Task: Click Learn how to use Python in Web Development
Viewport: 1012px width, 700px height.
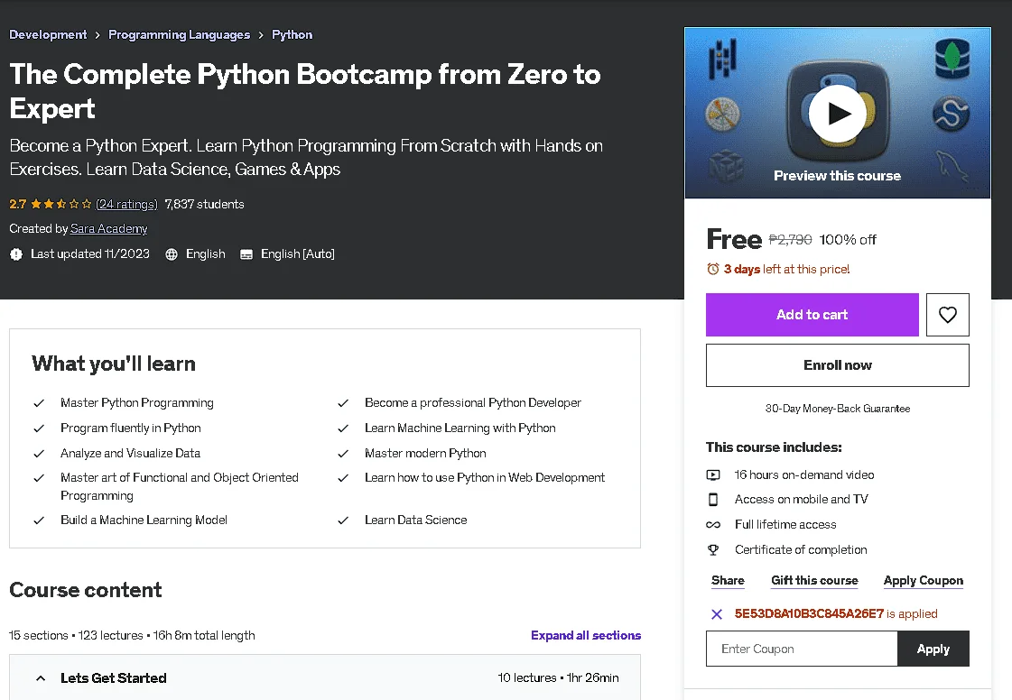Action: point(484,478)
